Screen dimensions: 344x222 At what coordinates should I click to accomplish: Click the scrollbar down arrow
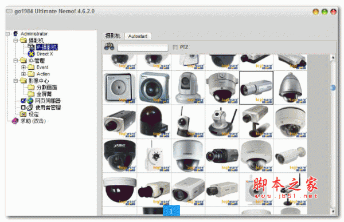coord(333,212)
